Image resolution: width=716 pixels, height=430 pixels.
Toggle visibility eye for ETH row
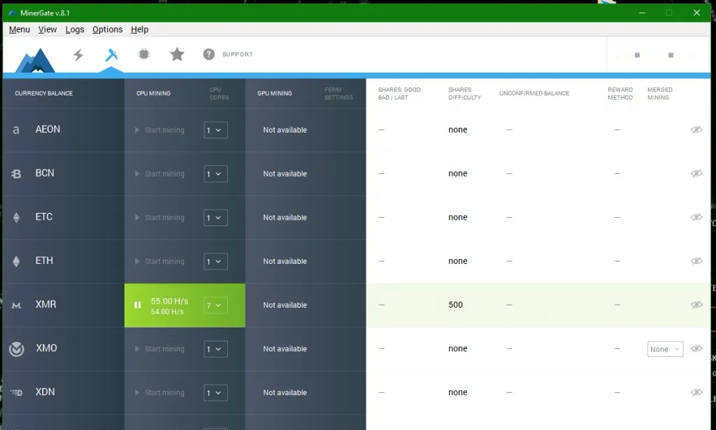[x=696, y=261]
